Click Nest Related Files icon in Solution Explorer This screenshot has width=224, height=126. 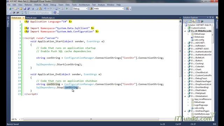coord(194,21)
